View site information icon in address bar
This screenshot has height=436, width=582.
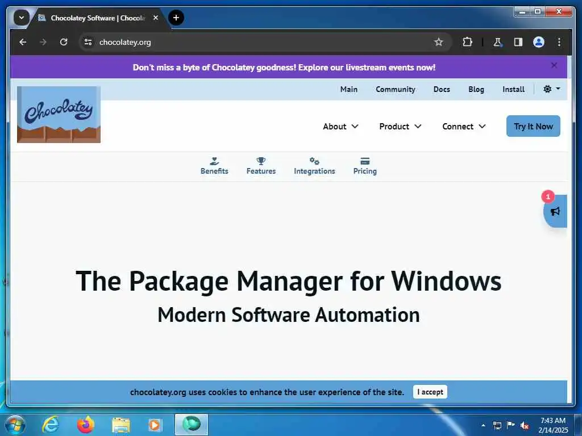pos(88,42)
